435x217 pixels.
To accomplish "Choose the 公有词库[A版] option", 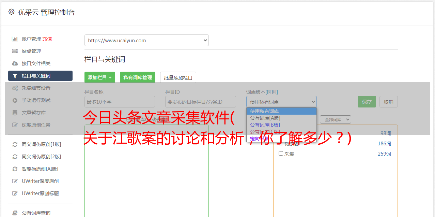I will [281, 118].
